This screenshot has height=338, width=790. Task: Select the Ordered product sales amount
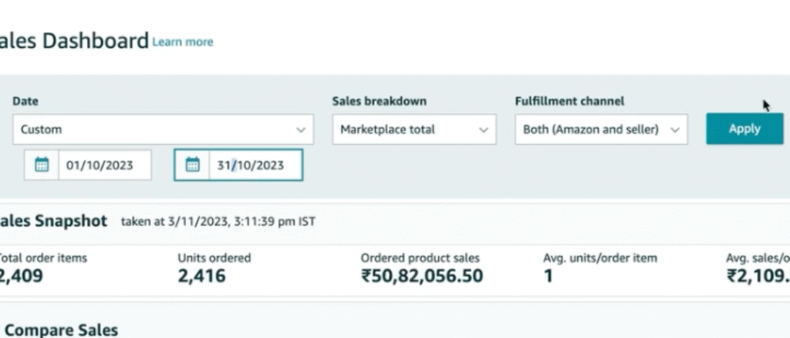[x=422, y=275]
